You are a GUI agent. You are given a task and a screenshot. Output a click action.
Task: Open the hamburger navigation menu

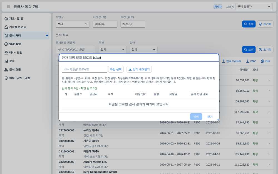pos(8,7)
